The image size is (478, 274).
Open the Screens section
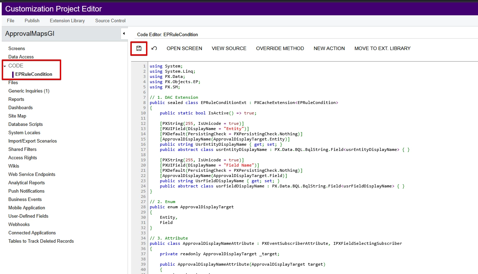pos(17,48)
